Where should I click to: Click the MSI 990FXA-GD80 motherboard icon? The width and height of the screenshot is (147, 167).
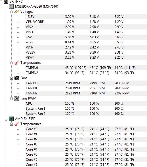[x=11, y=7]
